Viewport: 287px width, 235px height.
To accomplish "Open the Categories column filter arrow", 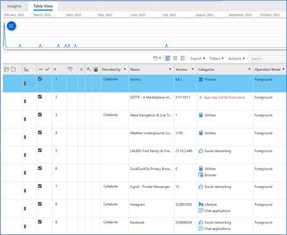I will 249,69.
